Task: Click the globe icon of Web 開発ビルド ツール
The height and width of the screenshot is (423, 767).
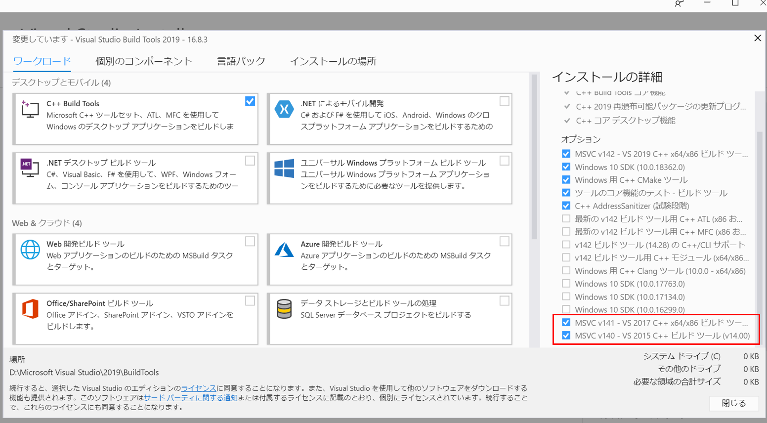Action: tap(30, 250)
